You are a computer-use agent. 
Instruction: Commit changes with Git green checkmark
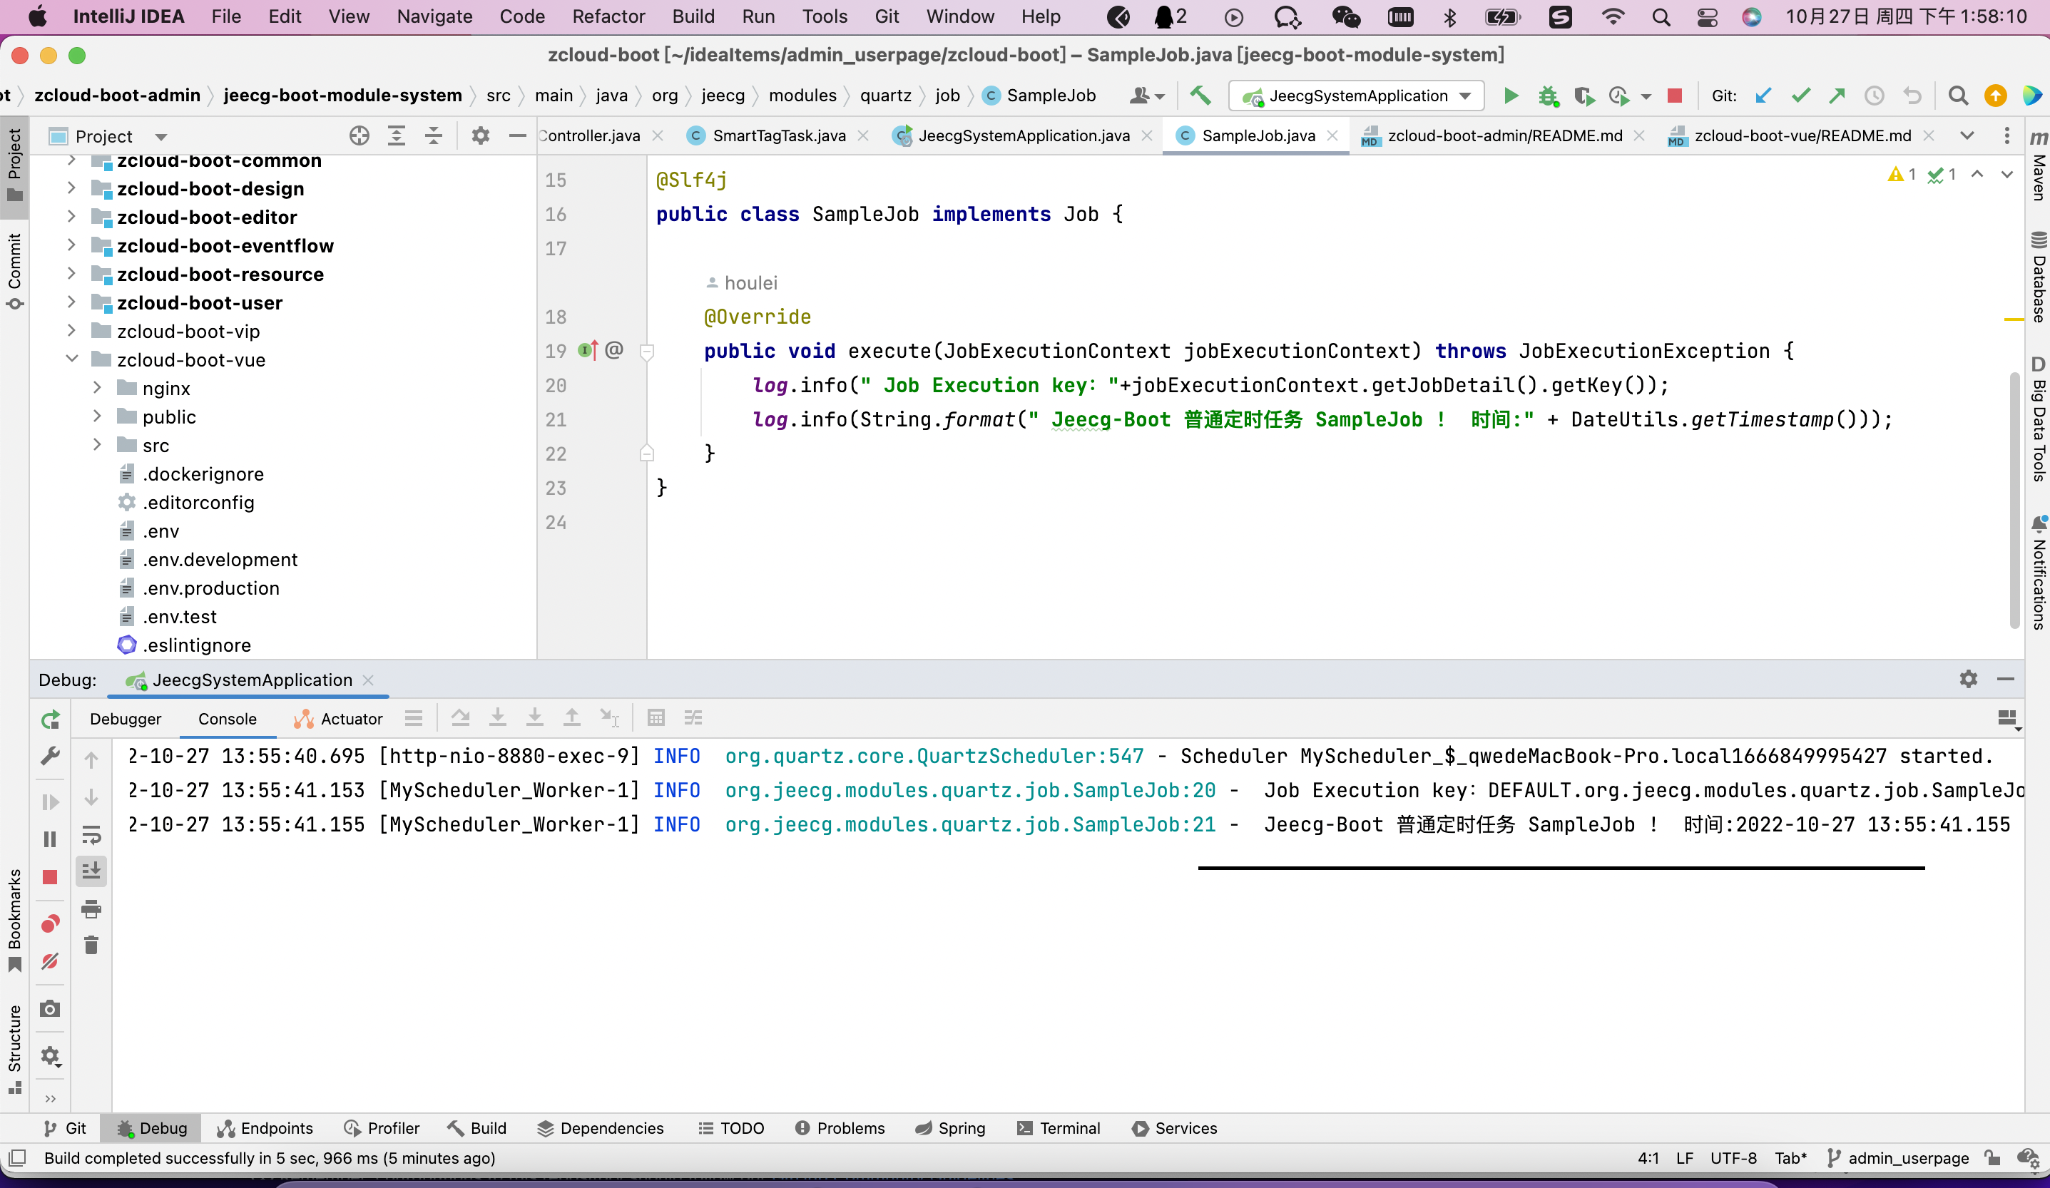(x=1800, y=96)
